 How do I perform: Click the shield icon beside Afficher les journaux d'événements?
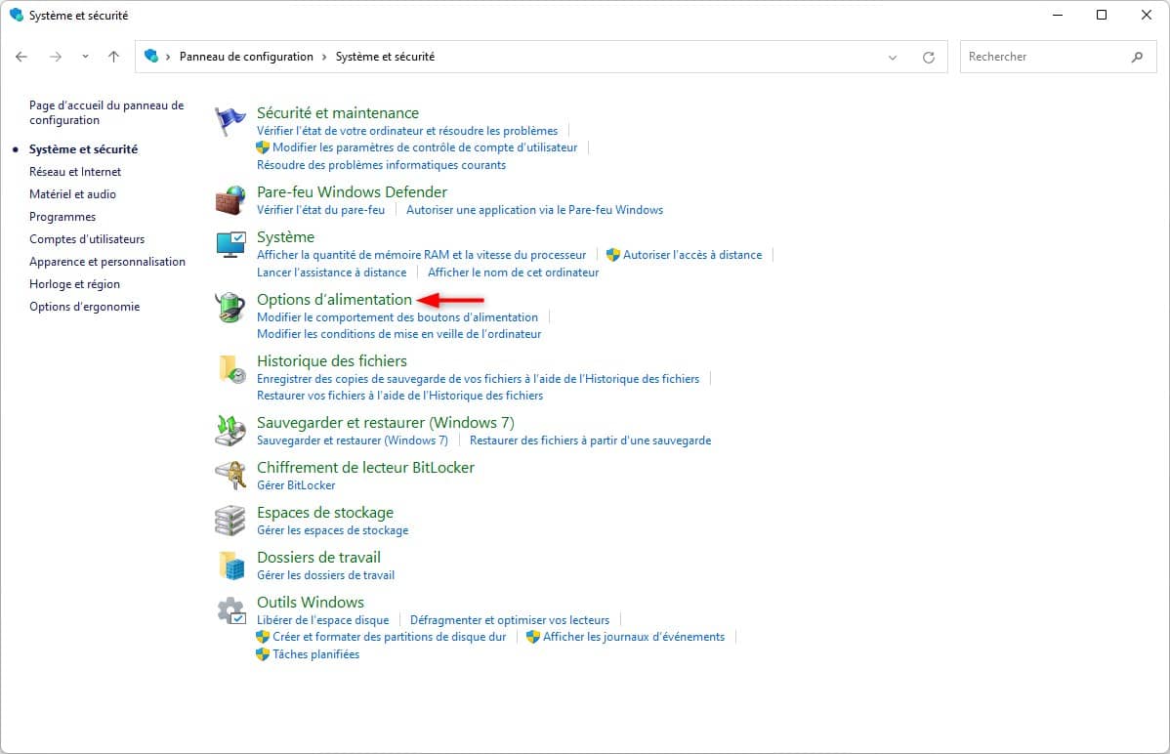click(x=533, y=637)
